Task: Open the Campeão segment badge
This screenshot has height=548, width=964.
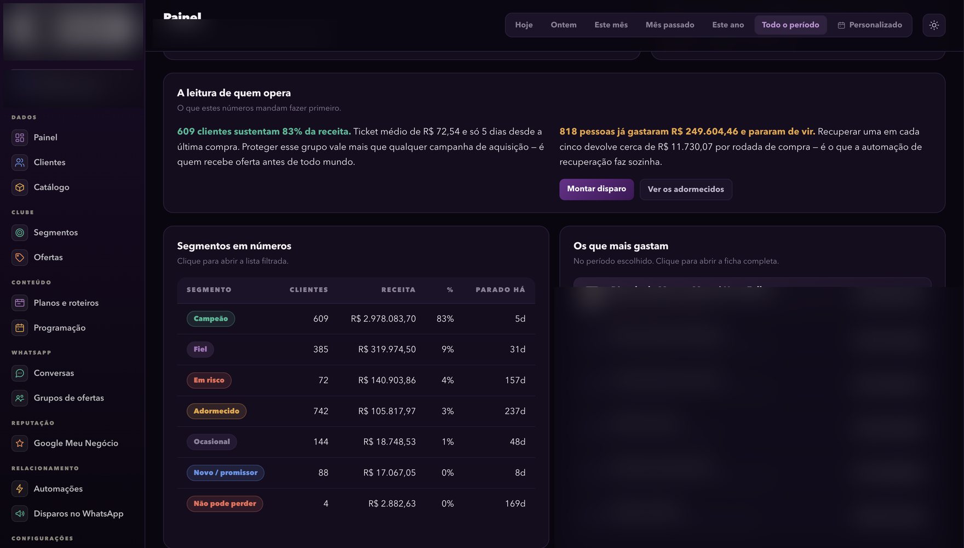Action: (211, 319)
